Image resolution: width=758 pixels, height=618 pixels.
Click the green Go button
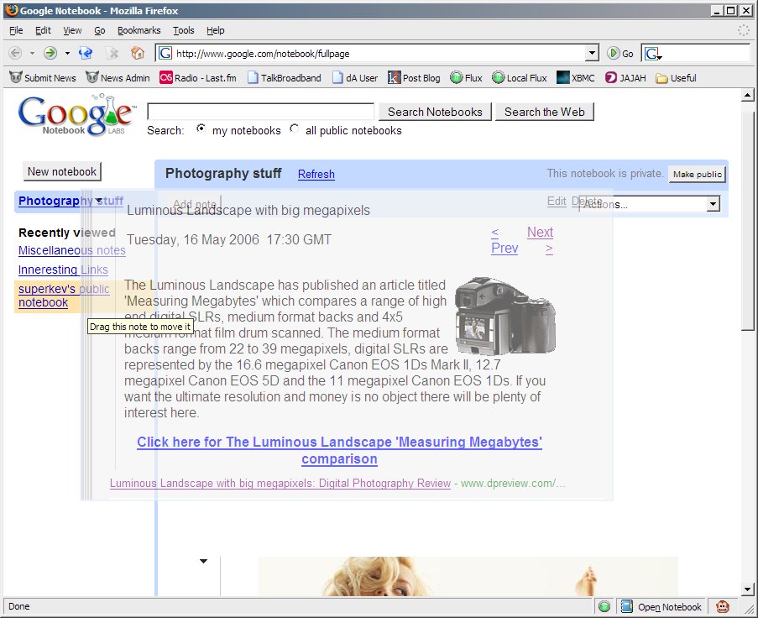620,53
